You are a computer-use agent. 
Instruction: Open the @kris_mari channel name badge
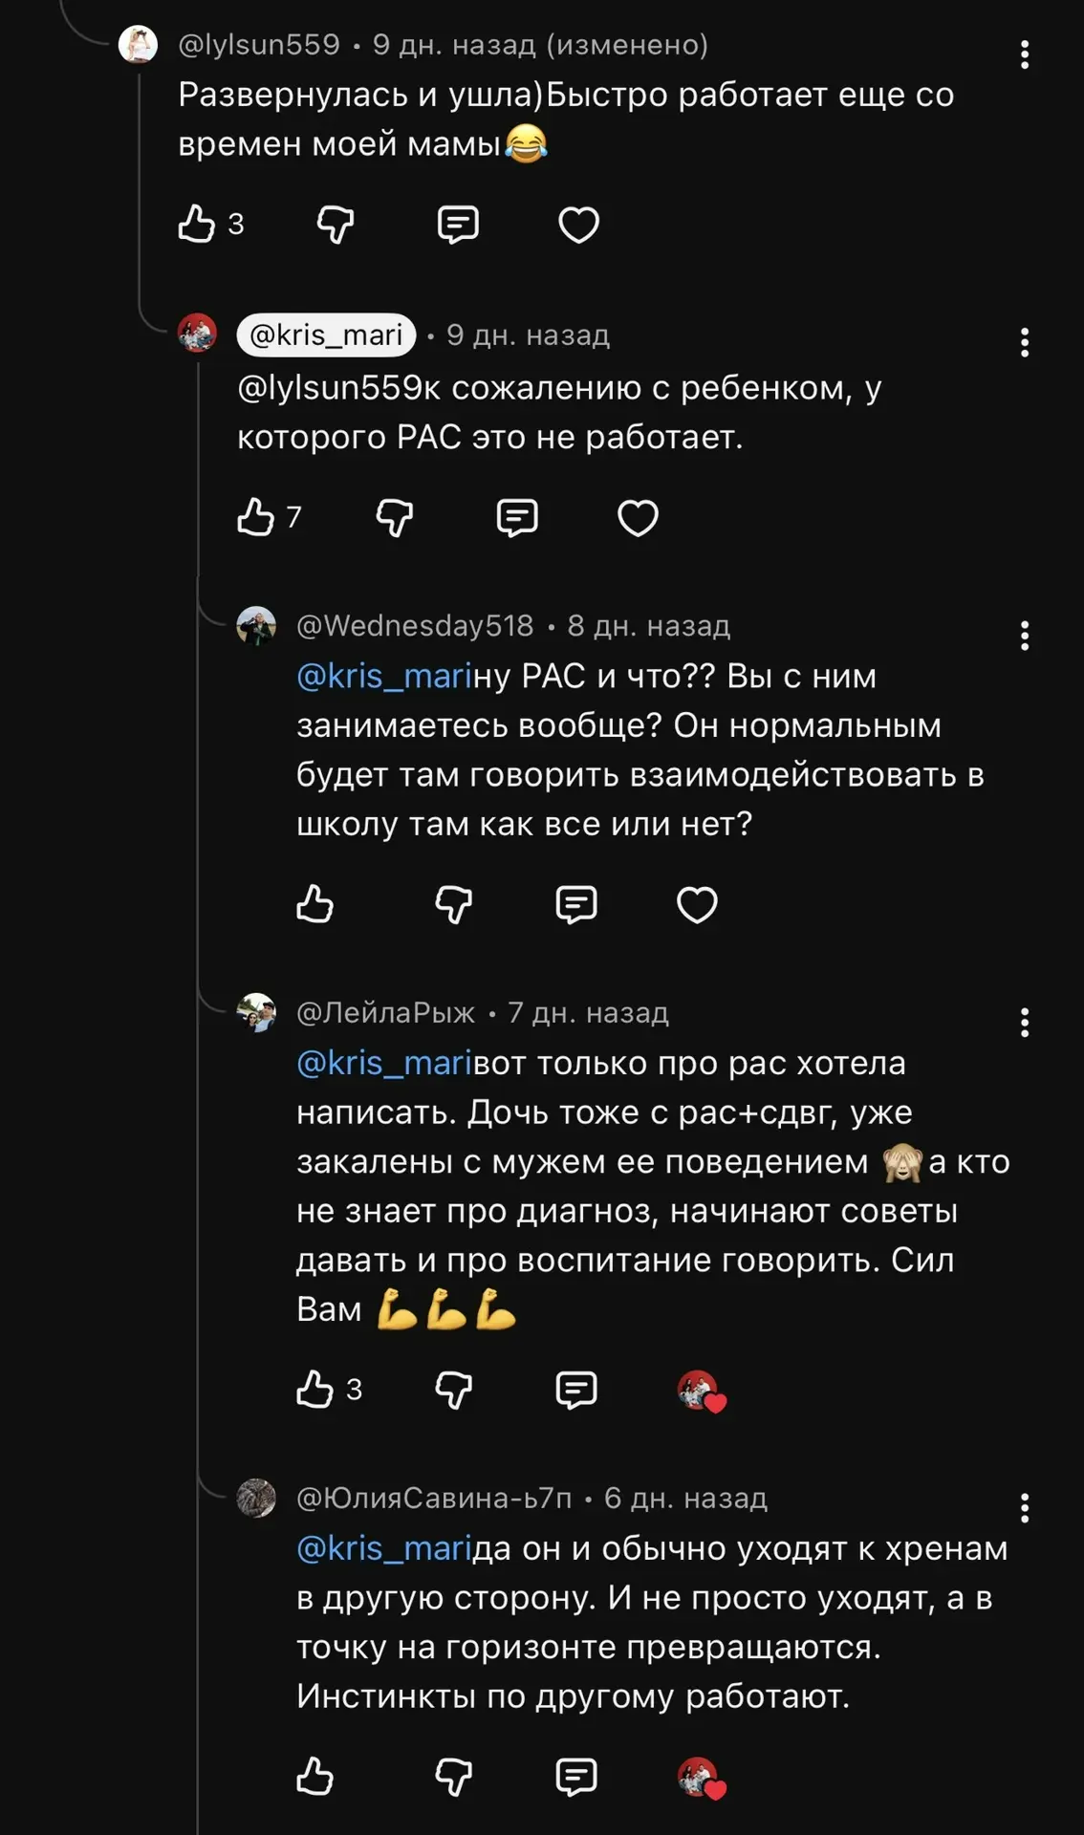(326, 335)
